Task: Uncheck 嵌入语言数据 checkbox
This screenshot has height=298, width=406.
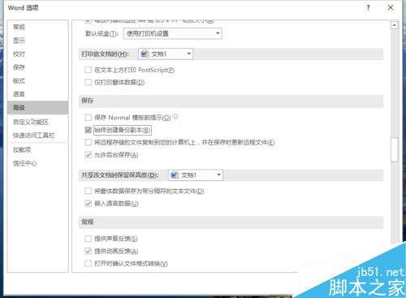Action: click(88, 203)
